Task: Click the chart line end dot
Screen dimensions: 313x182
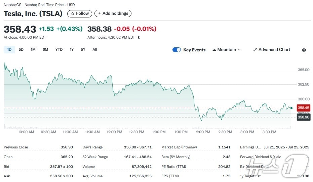Action: [291, 108]
